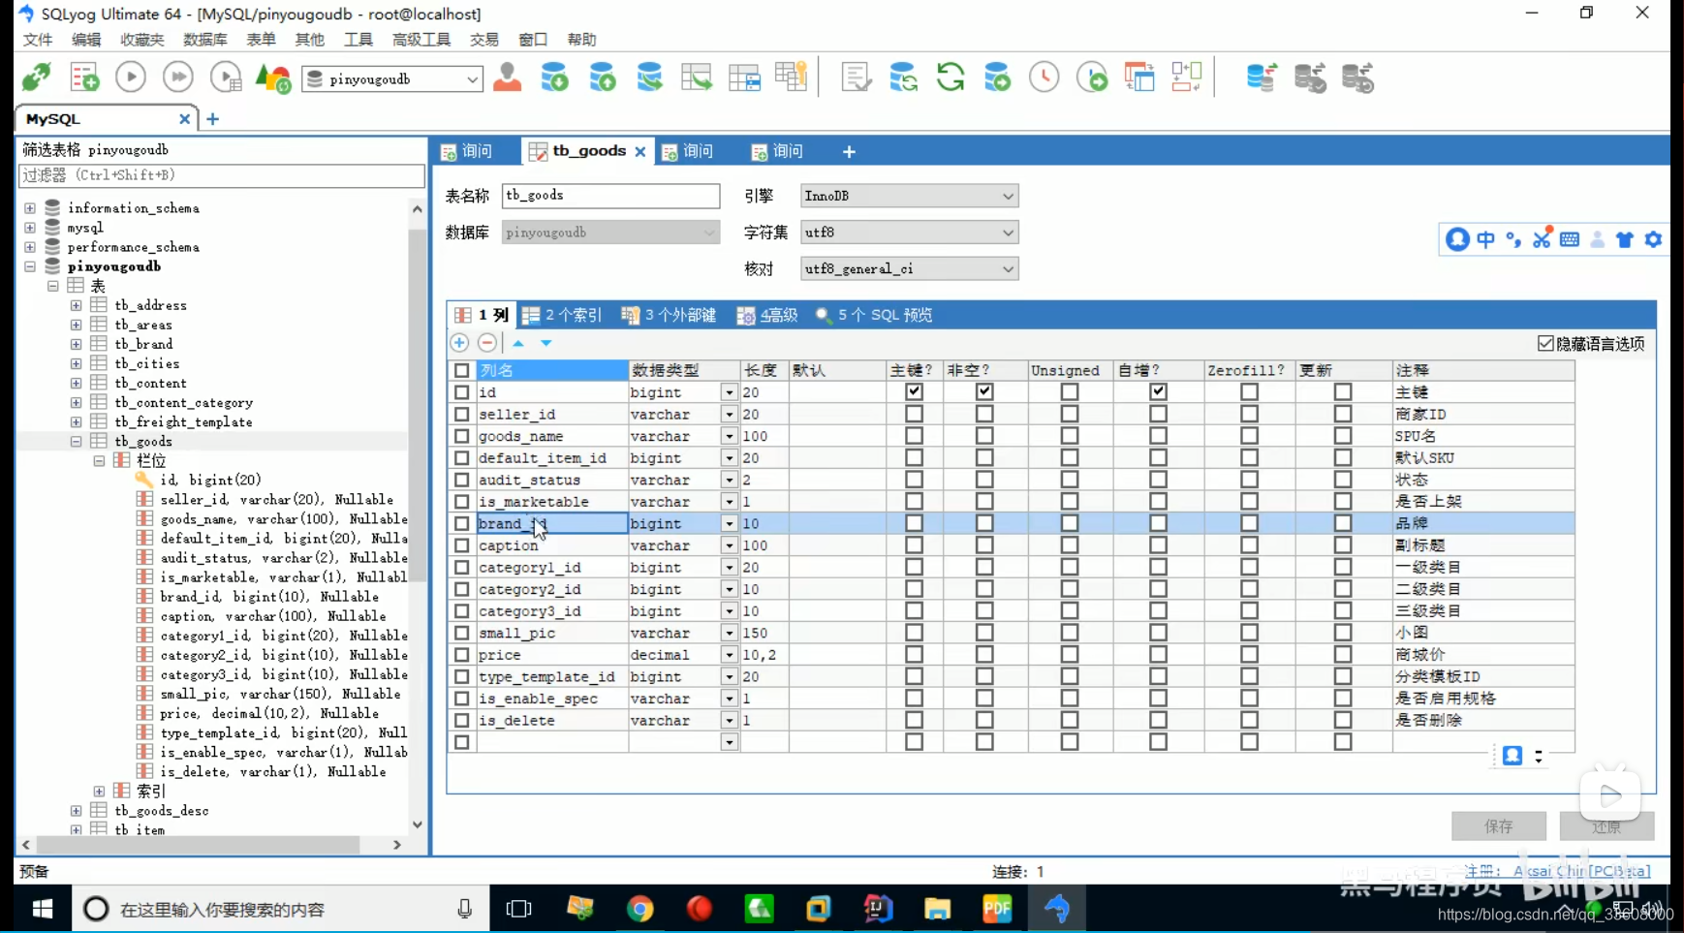Open a new query editor from toolbar
This screenshot has width=1684, height=933.
[84, 78]
